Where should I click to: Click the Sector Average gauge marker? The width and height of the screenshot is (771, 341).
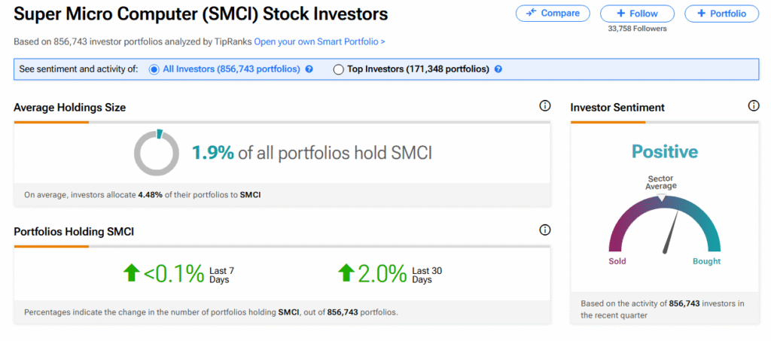[x=662, y=197]
